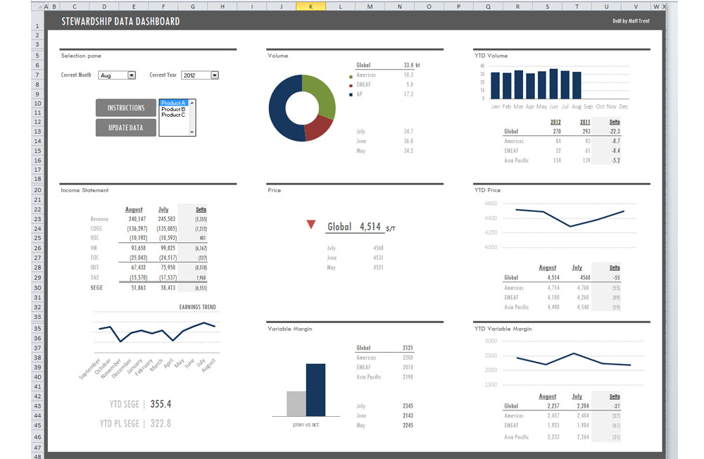704x459 pixels.
Task: Click the Select All corner of the sheet
Action: pyautogui.click(x=37, y=6)
